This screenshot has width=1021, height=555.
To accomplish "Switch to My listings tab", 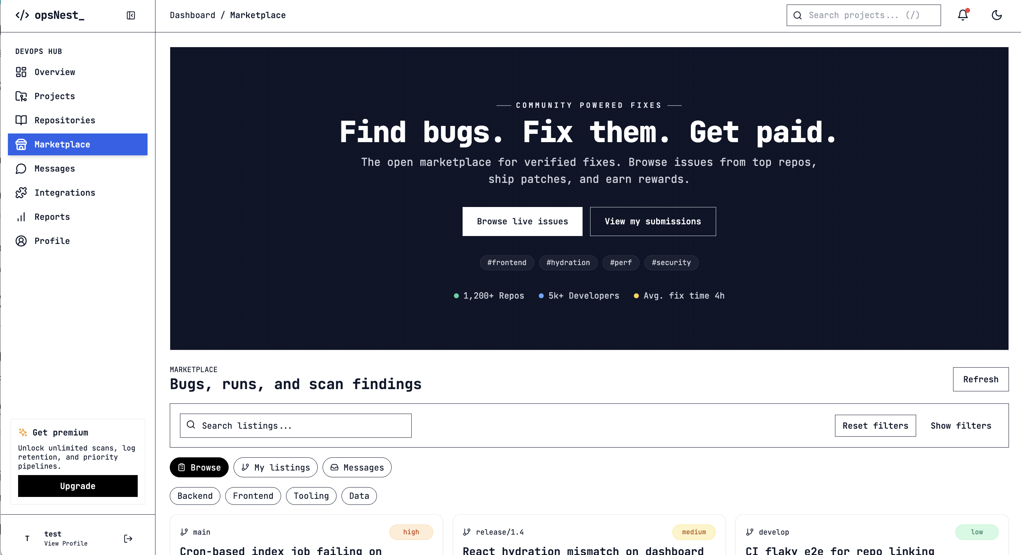I will click(275, 468).
